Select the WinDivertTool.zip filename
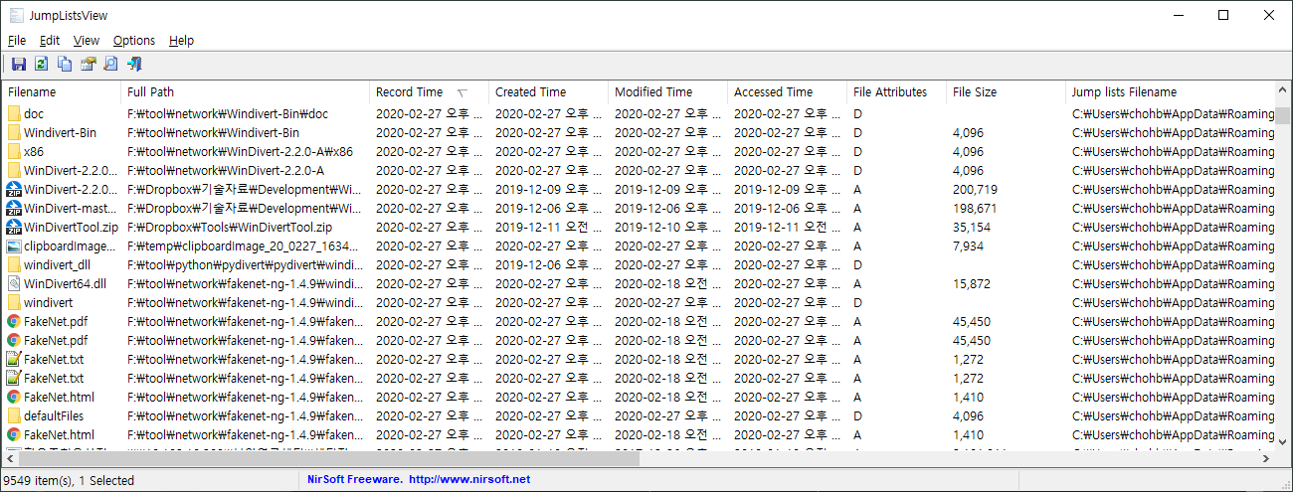The height and width of the screenshot is (492, 1293). point(71,228)
